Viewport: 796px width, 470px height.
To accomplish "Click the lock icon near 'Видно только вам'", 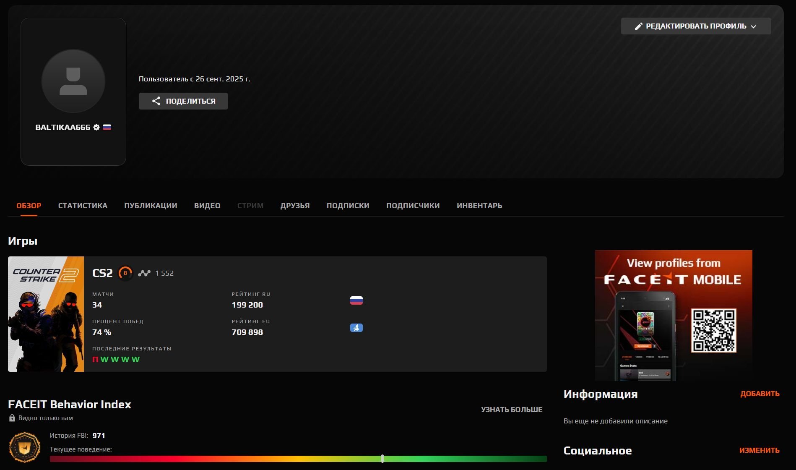I will (x=12, y=418).
